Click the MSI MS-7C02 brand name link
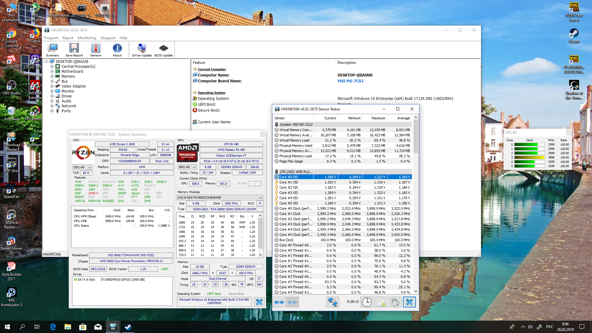 point(350,81)
